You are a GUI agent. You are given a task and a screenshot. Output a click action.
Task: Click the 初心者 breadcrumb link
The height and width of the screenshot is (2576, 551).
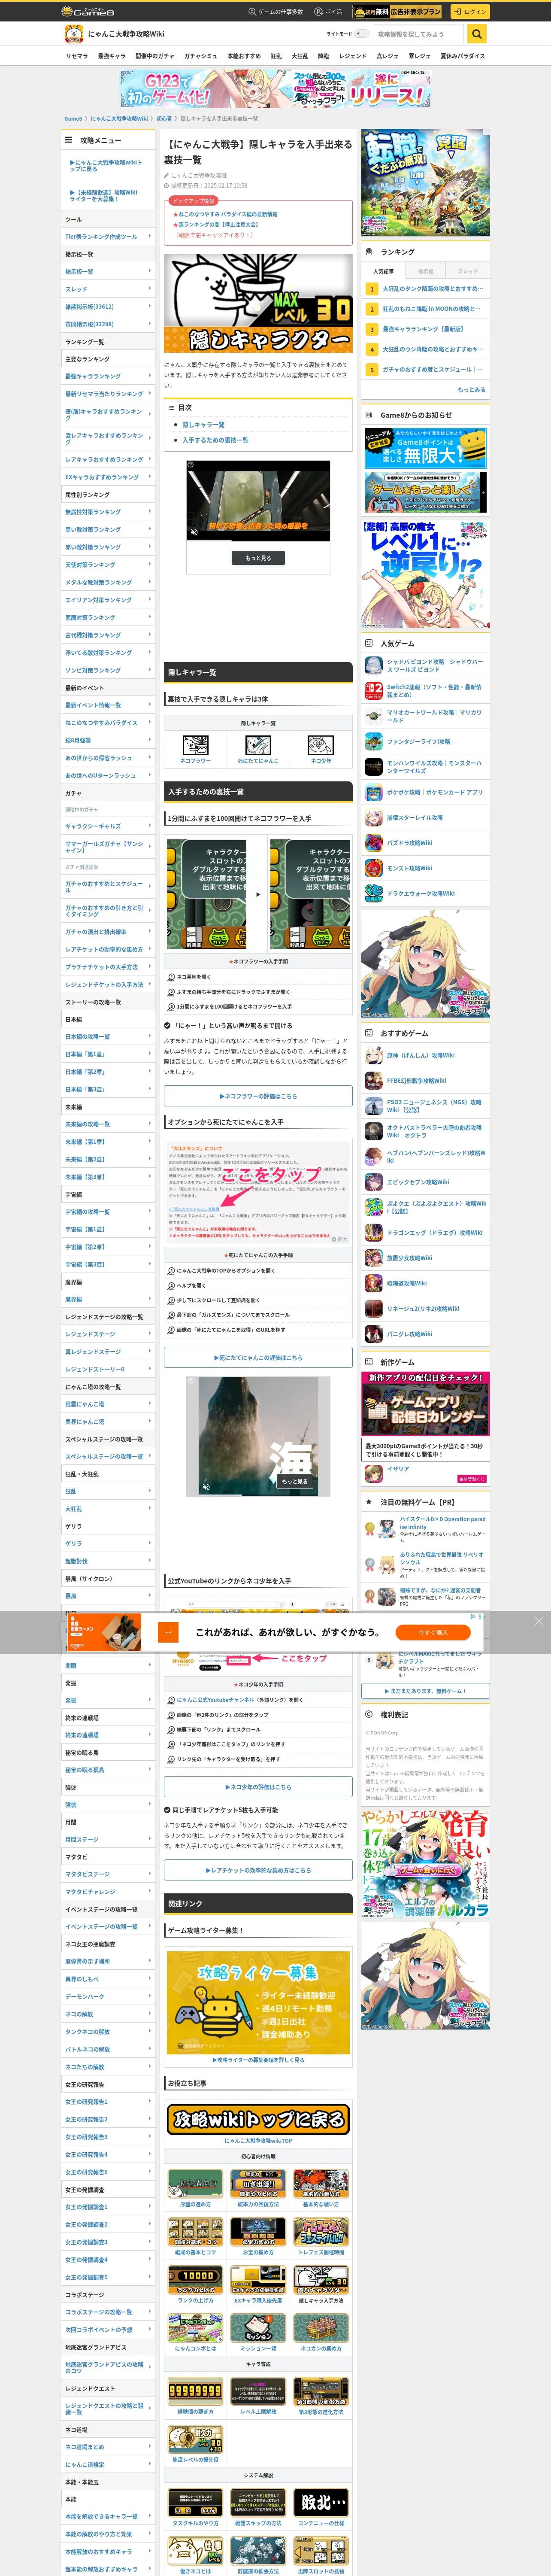coord(163,118)
